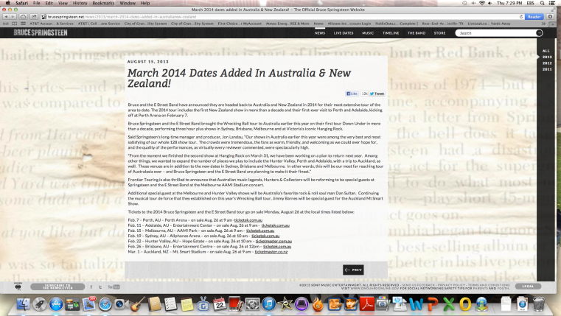Viewport: 561px width, 316px height.
Task: Filter news archive by 2011
Action: (547, 69)
